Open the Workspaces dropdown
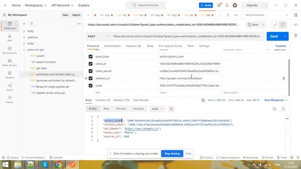 (36, 5)
